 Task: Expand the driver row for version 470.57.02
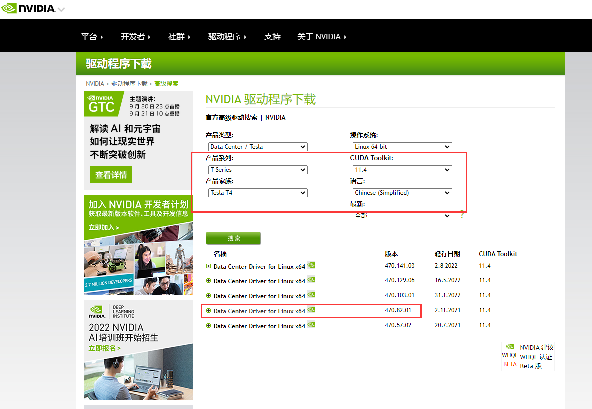(x=208, y=326)
